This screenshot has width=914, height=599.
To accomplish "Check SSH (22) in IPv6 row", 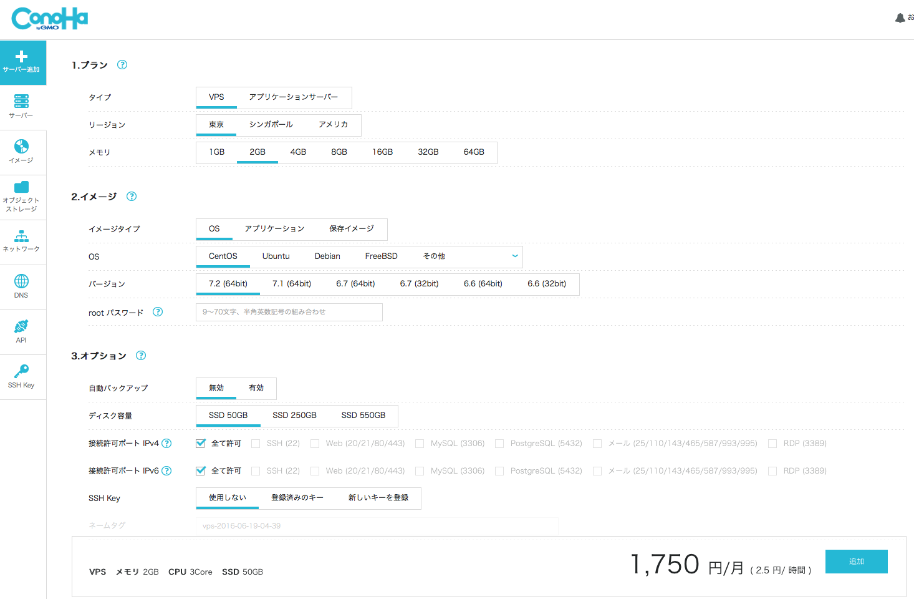I will tap(256, 471).
